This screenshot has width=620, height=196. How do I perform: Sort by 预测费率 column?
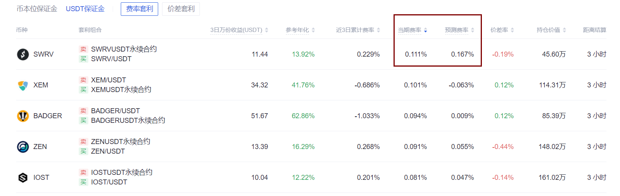460,30
